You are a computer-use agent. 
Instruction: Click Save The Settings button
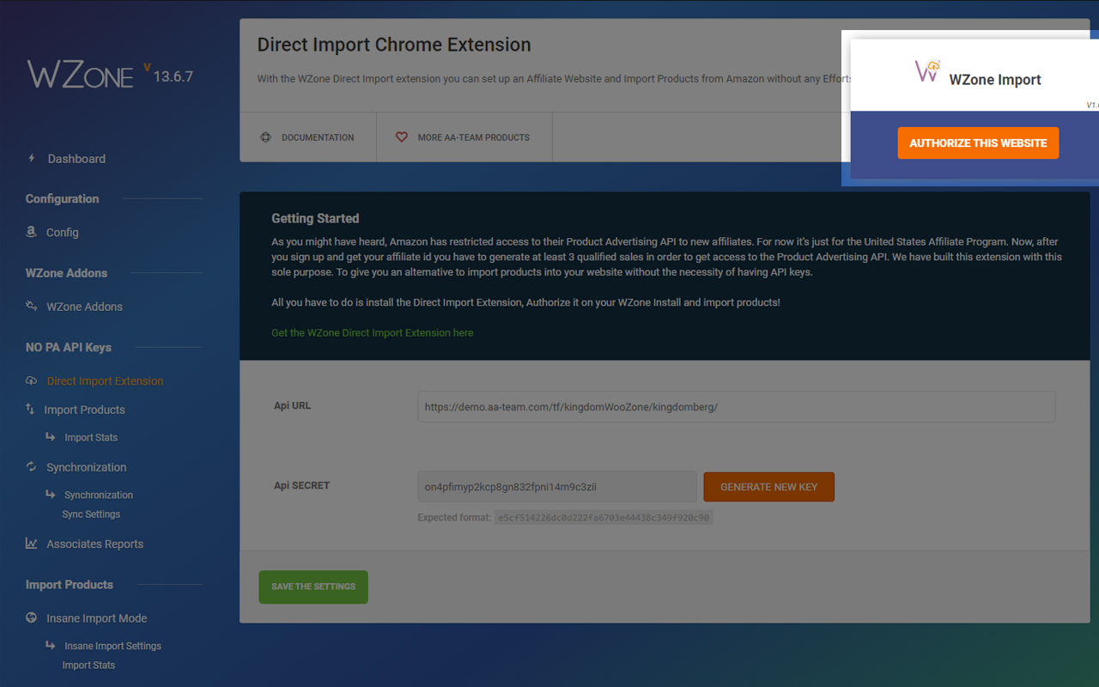(x=313, y=587)
